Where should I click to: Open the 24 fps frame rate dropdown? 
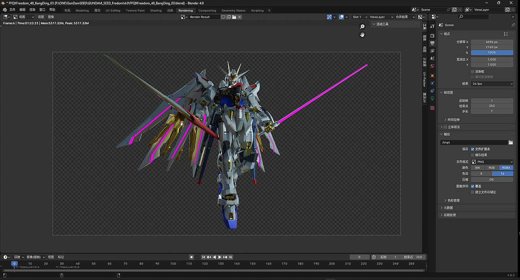(492, 84)
